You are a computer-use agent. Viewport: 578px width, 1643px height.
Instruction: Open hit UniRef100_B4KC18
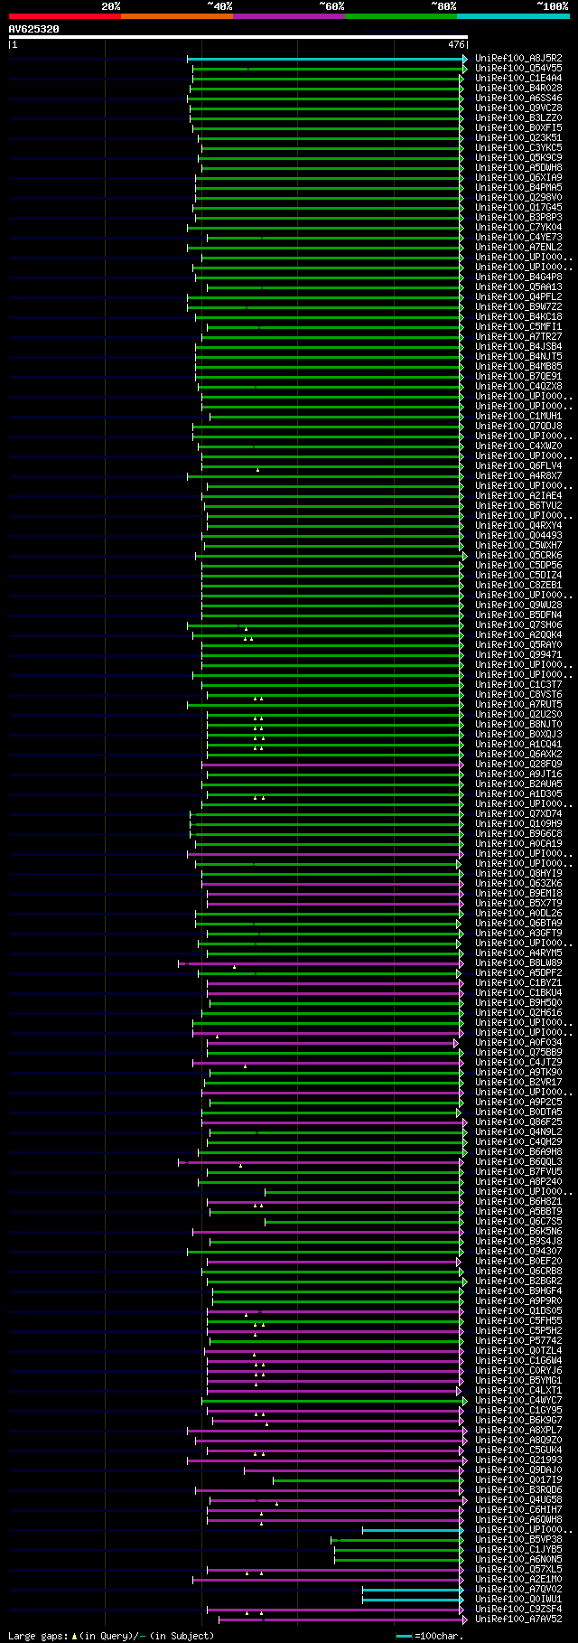point(518,316)
